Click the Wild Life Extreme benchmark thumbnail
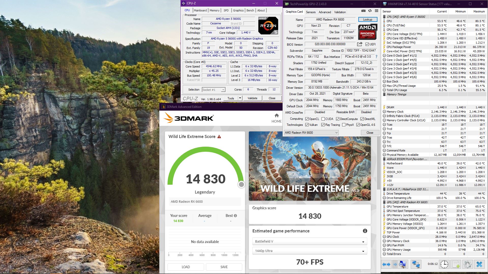 (x=310, y=166)
